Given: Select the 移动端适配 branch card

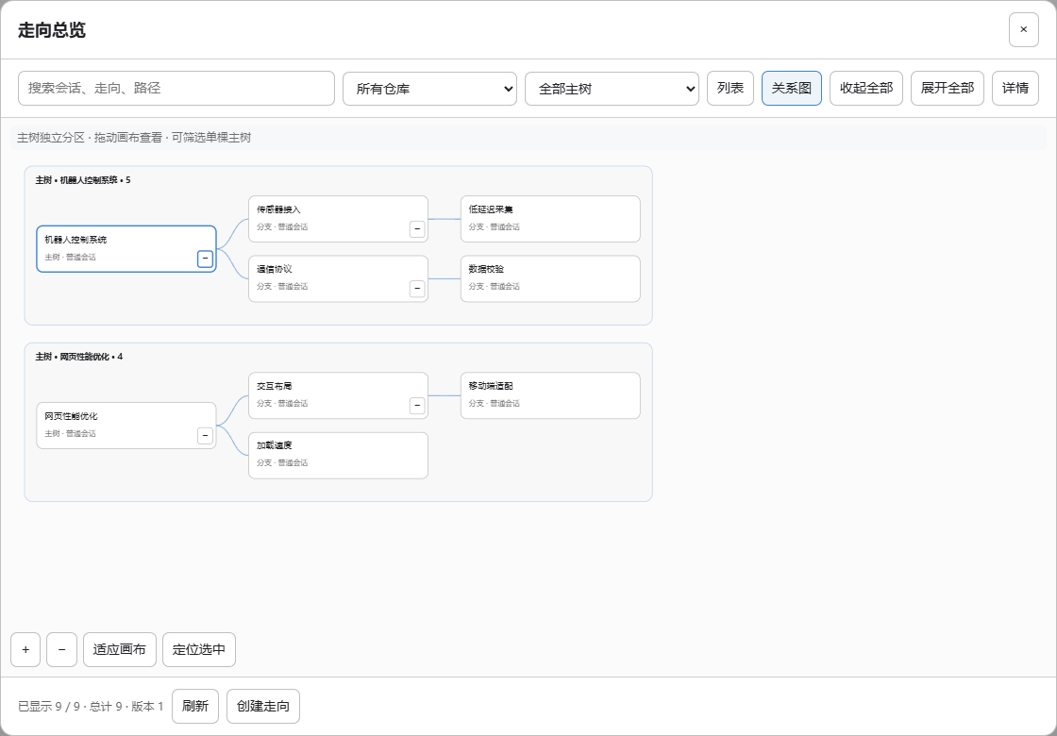Looking at the screenshot, I should coord(550,395).
